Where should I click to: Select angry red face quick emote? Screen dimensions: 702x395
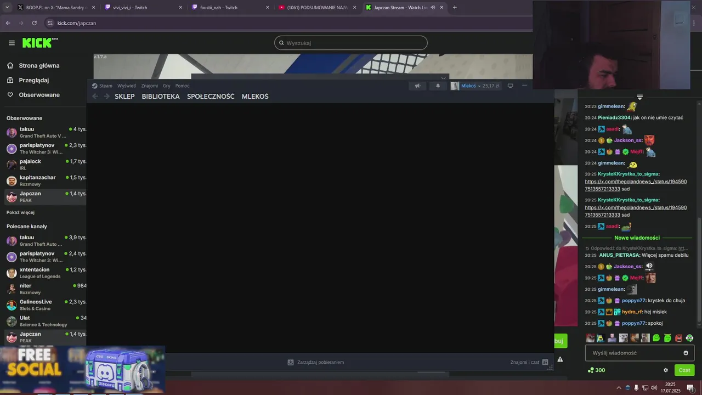pyautogui.click(x=678, y=338)
